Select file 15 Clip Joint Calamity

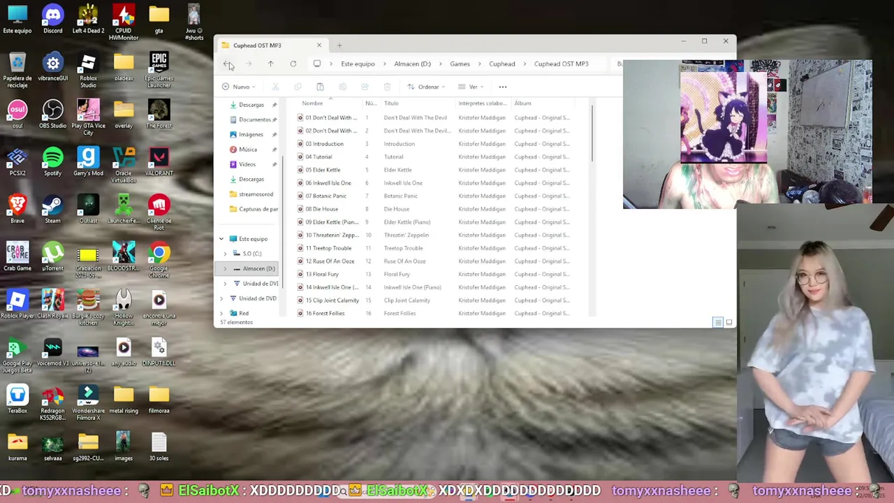[x=332, y=300]
